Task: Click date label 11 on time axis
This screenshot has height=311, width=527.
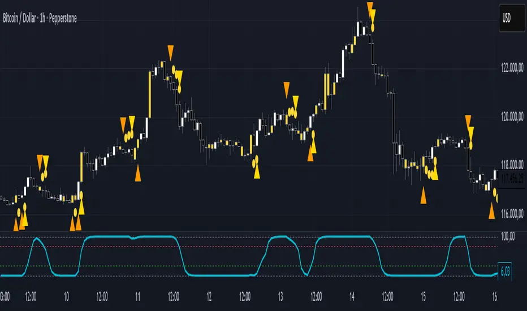Action: pos(138,296)
